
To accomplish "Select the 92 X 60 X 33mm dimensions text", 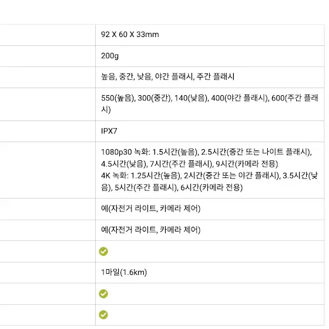I will pos(130,35).
